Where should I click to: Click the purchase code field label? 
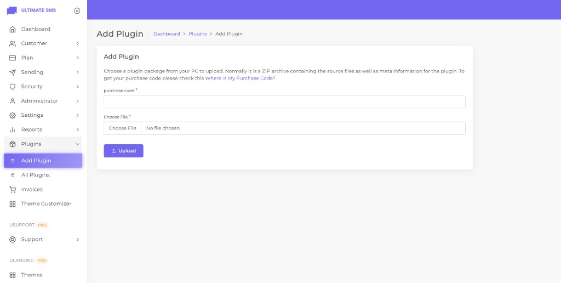(119, 90)
